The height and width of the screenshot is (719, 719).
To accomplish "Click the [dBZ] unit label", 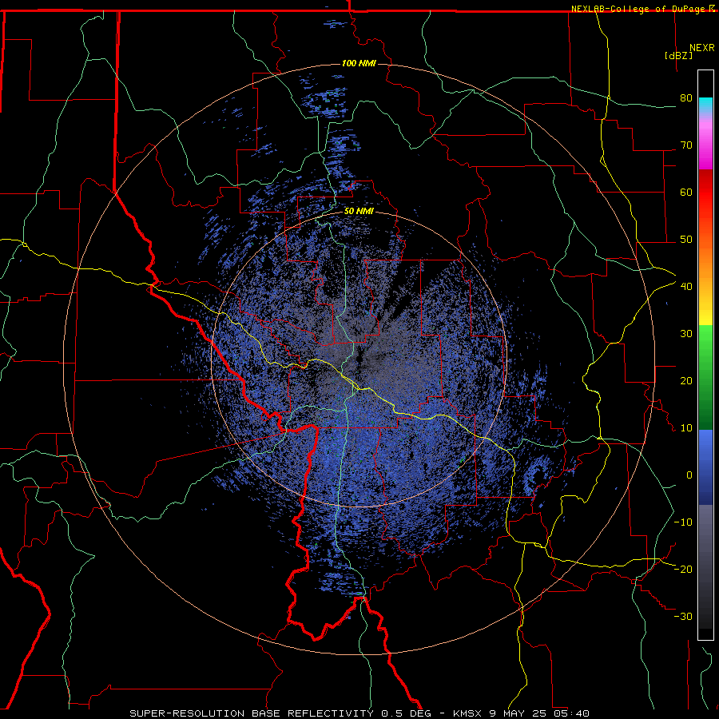I will tap(678, 56).
